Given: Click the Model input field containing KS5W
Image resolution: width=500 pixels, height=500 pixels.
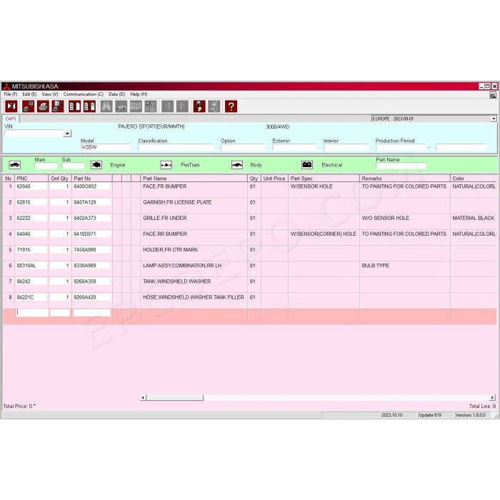Looking at the screenshot, I should pyautogui.click(x=106, y=147).
